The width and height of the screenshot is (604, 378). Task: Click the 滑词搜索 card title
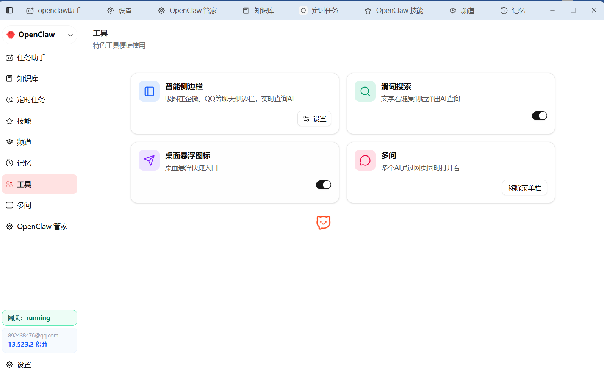396,86
